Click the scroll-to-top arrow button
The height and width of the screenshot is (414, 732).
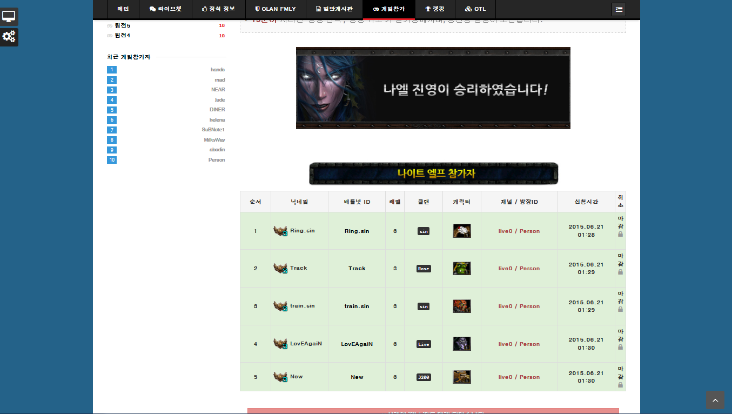[x=715, y=400]
